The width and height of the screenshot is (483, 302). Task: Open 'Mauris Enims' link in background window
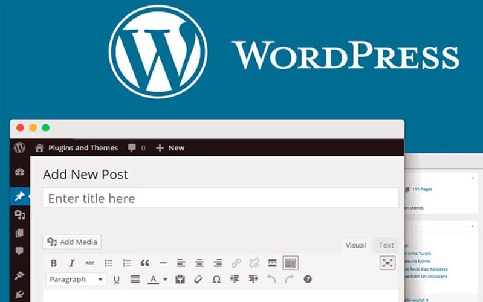[418, 262]
